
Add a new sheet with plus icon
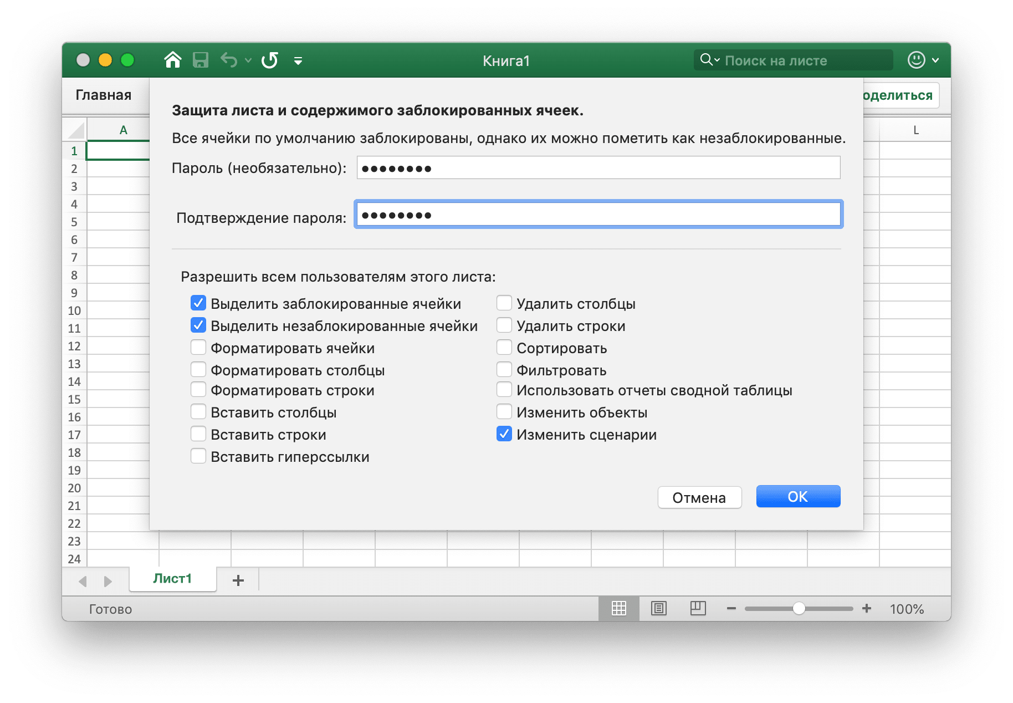(x=238, y=580)
